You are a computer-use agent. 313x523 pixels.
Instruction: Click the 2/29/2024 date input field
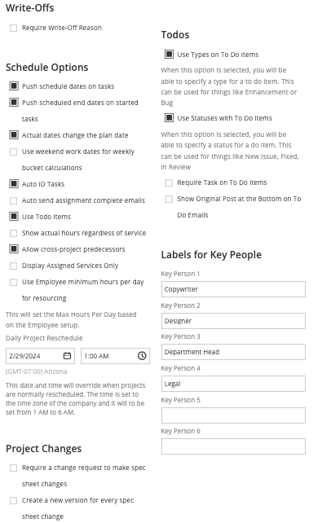click(x=41, y=356)
